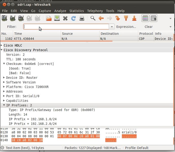Image resolution: width=175 pixels, height=152 pixels.
Task: Sort by the Source column header
Action: [80, 33]
